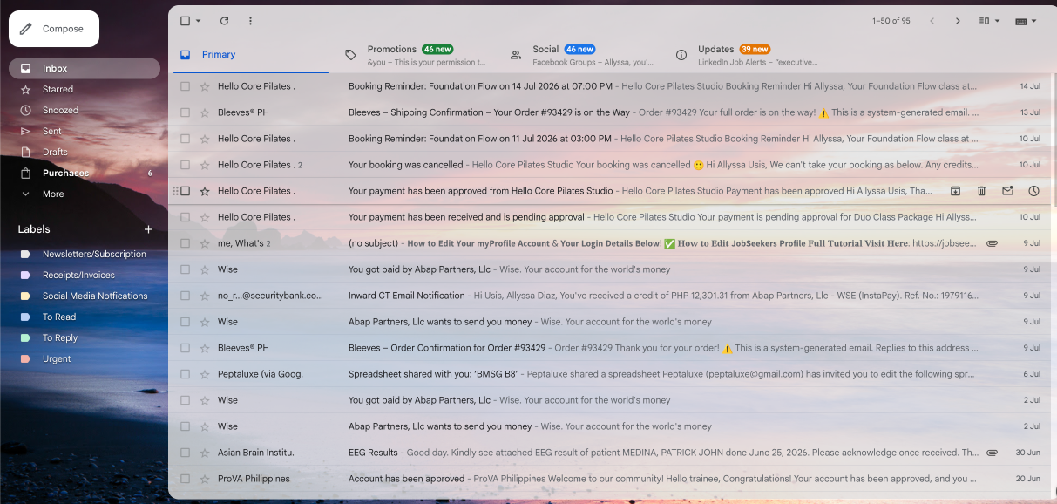Create new label with plus icon

pos(148,229)
